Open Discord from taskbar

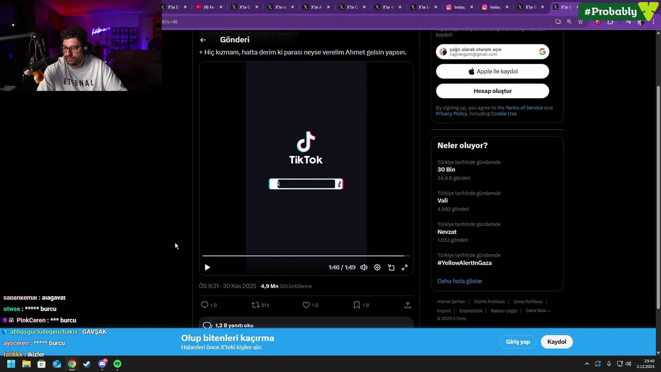[102, 364]
